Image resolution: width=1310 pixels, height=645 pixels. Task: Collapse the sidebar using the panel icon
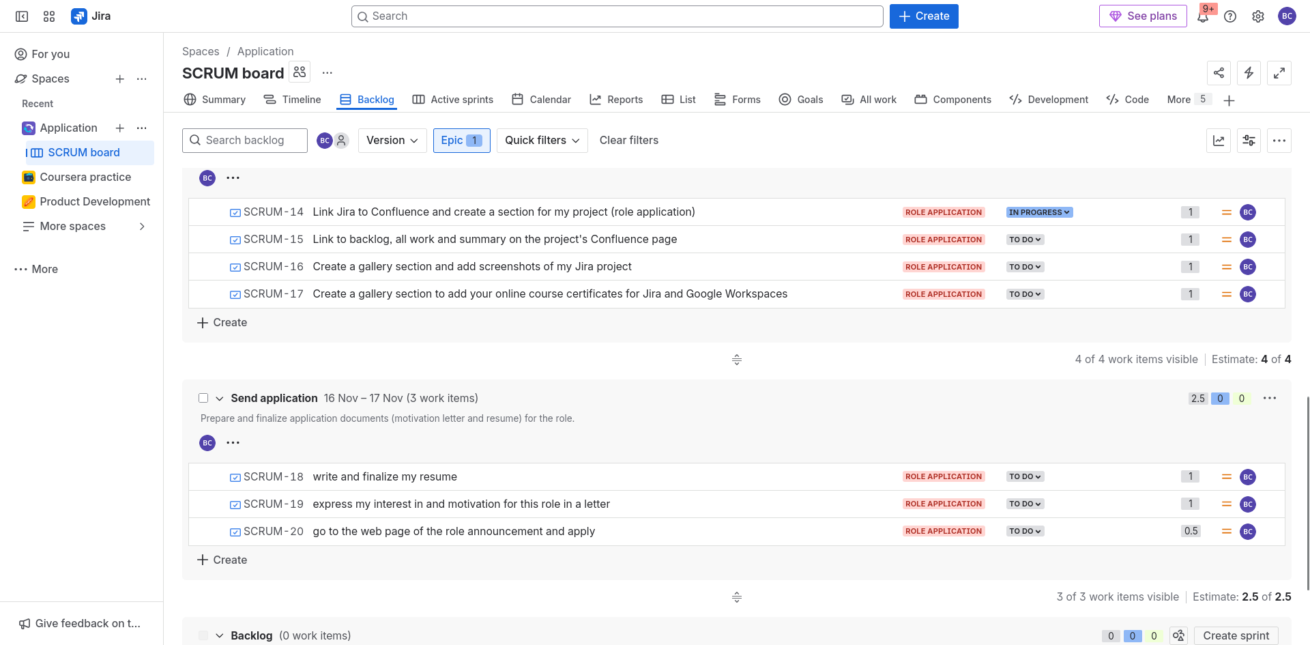click(22, 16)
